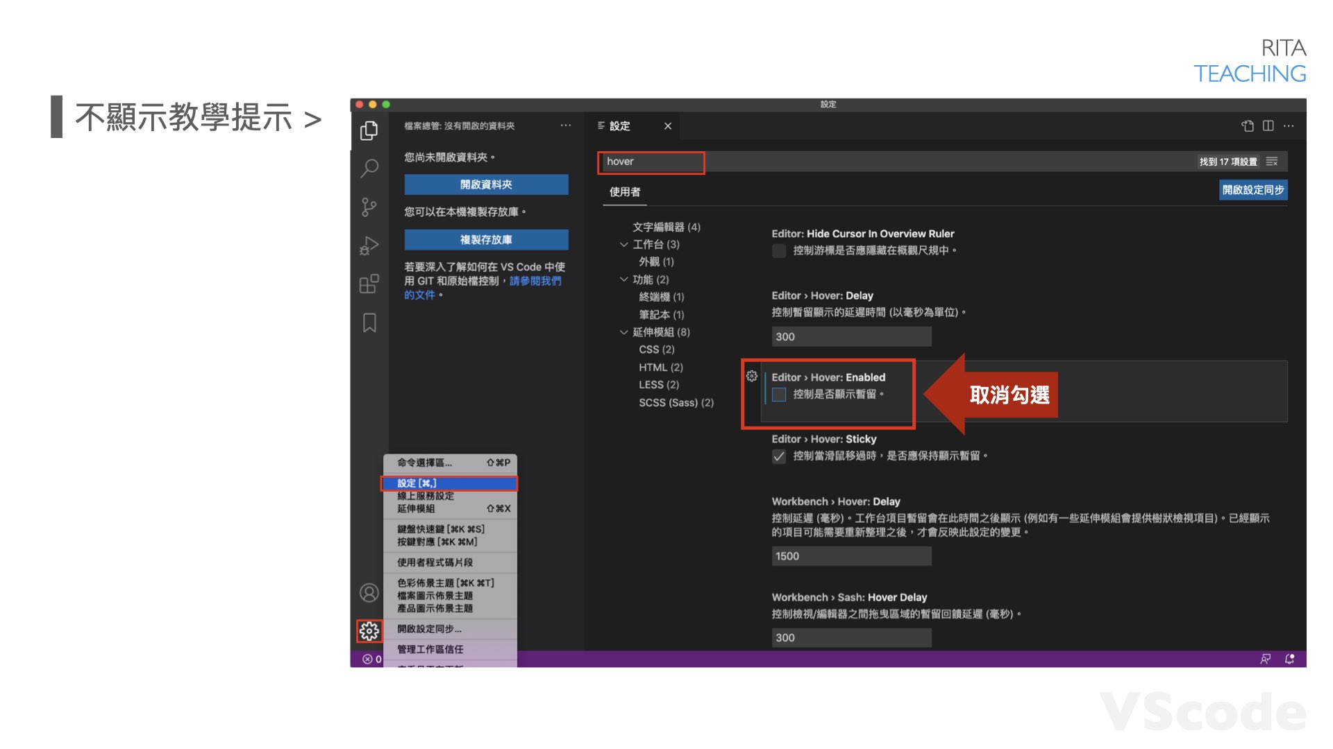Disable Editor > Hover: Sticky checkbox

[779, 456]
